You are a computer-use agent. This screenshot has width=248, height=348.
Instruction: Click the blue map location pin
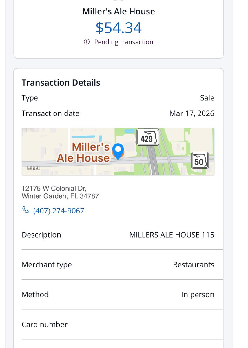(118, 151)
